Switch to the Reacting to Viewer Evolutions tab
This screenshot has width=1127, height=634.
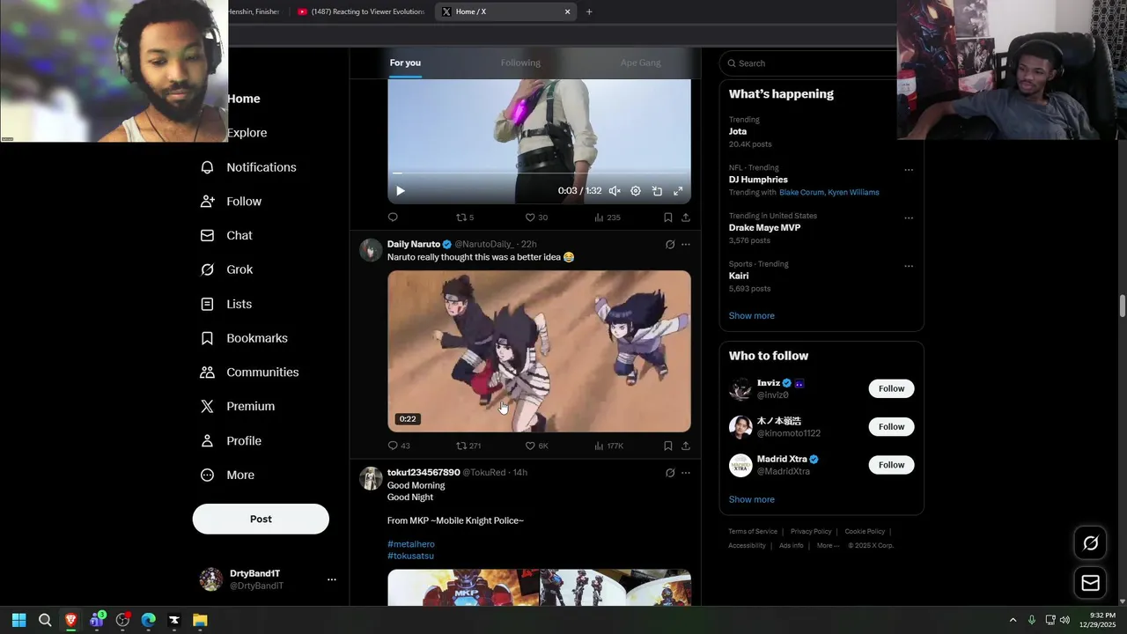361,11
